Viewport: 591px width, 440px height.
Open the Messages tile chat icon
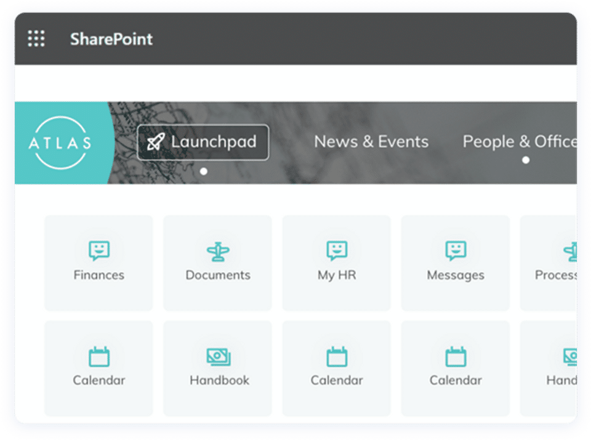click(456, 251)
